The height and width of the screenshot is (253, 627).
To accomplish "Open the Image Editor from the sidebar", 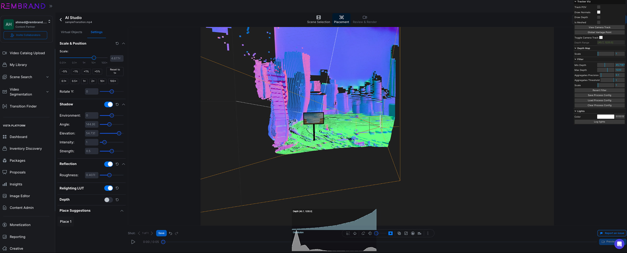I will (5, 196).
